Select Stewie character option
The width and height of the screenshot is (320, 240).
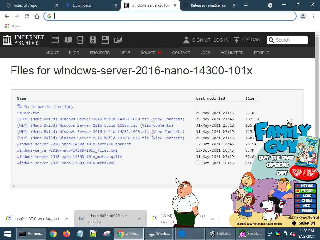pyautogui.click(x=305, y=186)
